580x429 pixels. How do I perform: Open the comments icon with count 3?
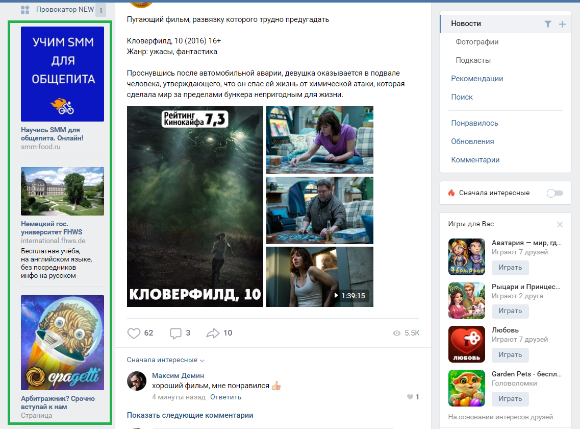(175, 333)
